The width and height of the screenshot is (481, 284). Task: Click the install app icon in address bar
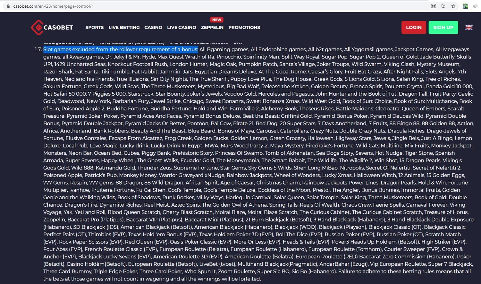click(x=443, y=6)
